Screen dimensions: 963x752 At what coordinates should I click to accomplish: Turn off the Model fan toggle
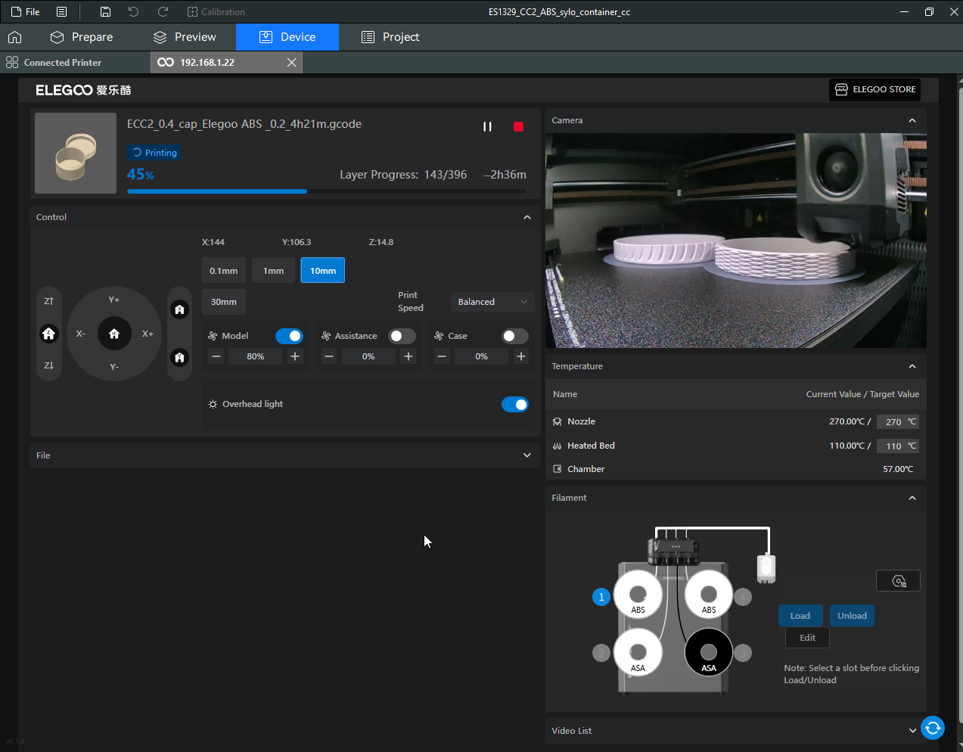(x=289, y=336)
